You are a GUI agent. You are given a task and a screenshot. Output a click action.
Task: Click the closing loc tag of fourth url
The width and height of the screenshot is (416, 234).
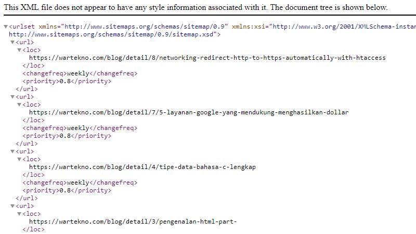tap(33, 229)
